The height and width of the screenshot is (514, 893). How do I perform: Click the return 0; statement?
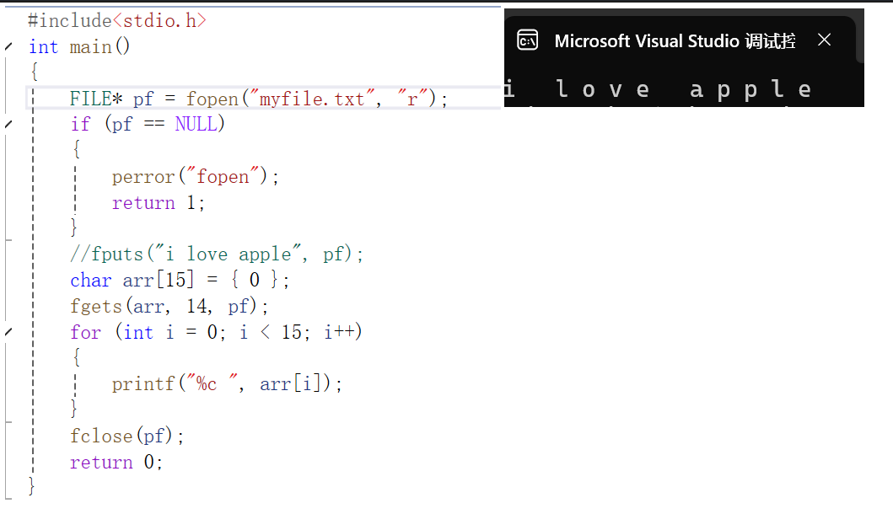[116, 462]
